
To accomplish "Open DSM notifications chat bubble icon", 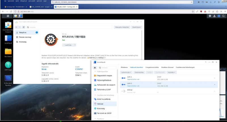I will click(x=210, y=16).
